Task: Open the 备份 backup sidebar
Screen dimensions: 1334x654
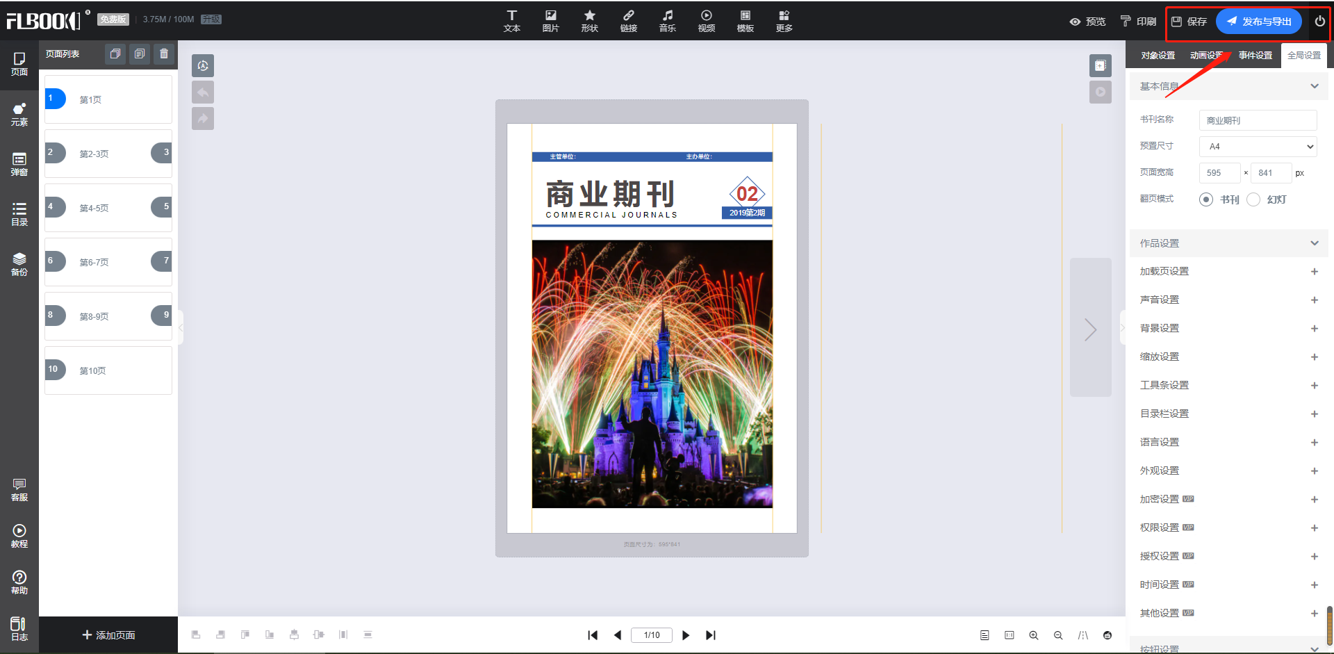Action: point(19,265)
